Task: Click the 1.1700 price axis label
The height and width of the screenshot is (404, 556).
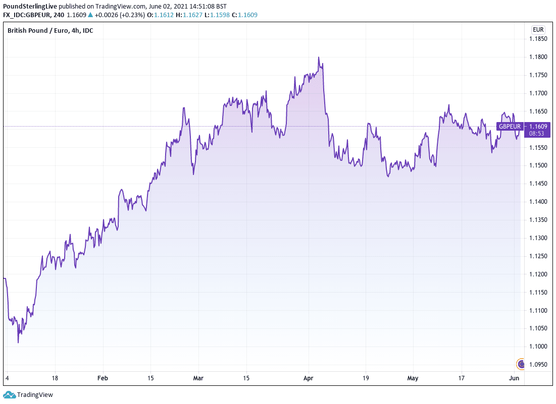Action: pos(538,93)
